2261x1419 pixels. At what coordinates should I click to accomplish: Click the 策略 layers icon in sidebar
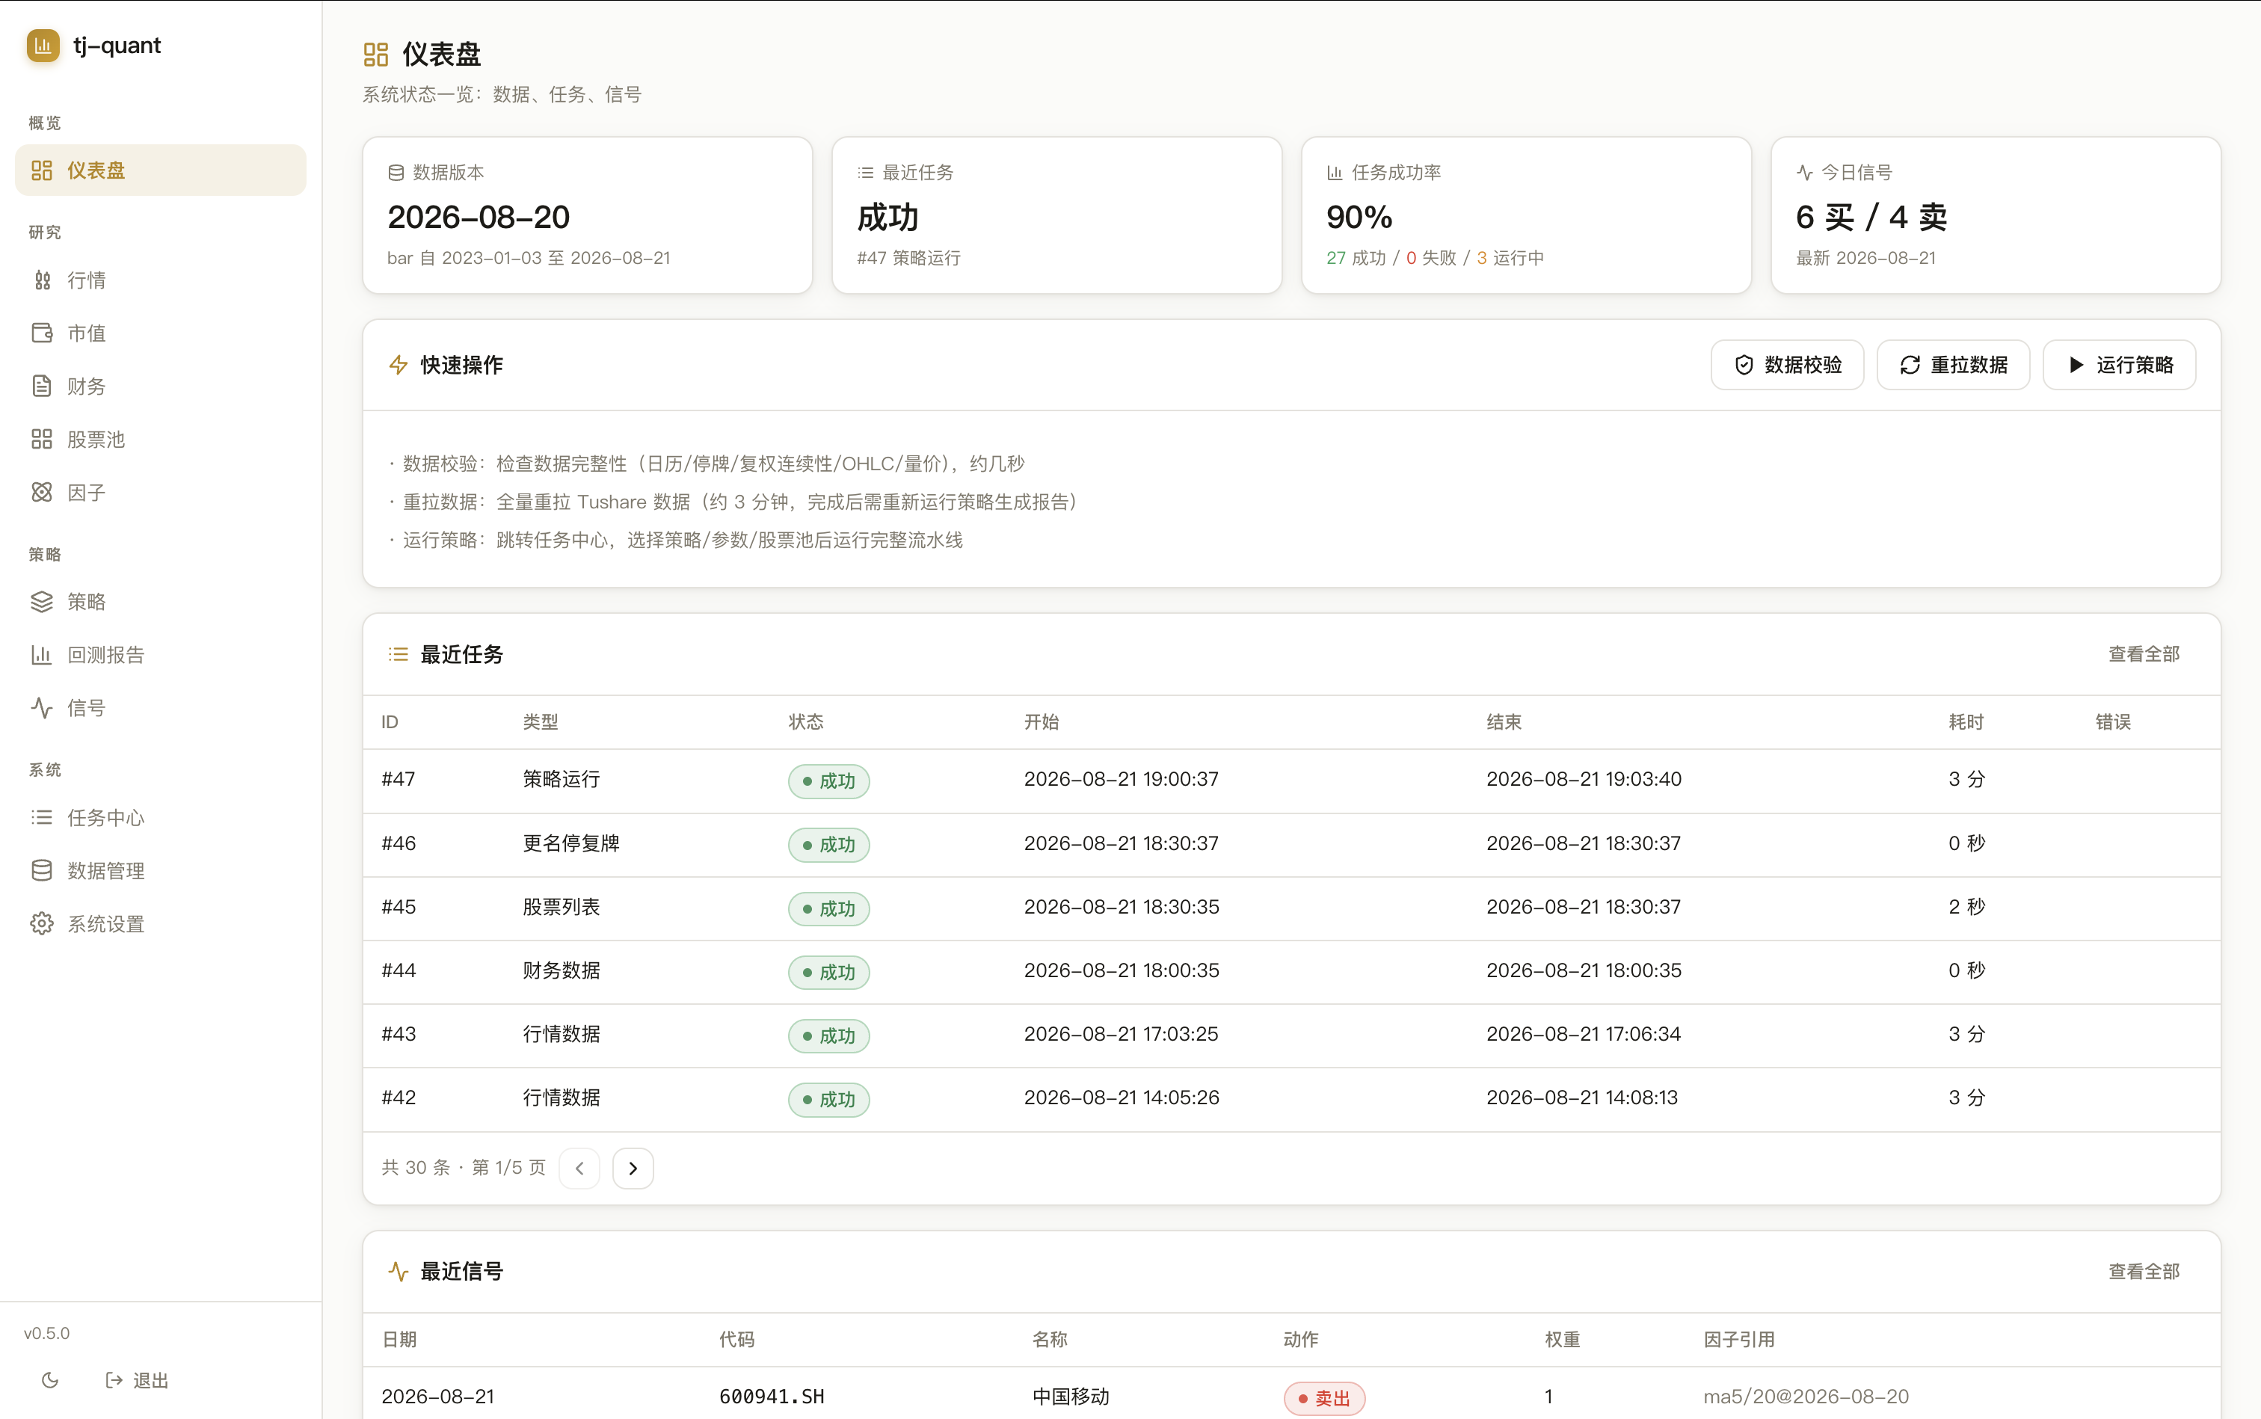pos(41,602)
